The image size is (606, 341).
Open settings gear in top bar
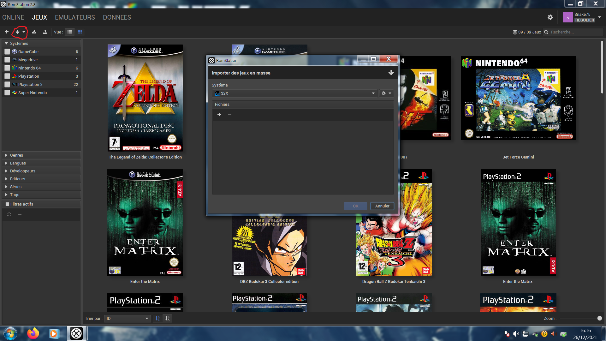point(550,17)
